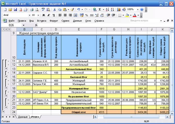Open the Chart Wizard icon
175x124 pixels.
click(119, 10)
